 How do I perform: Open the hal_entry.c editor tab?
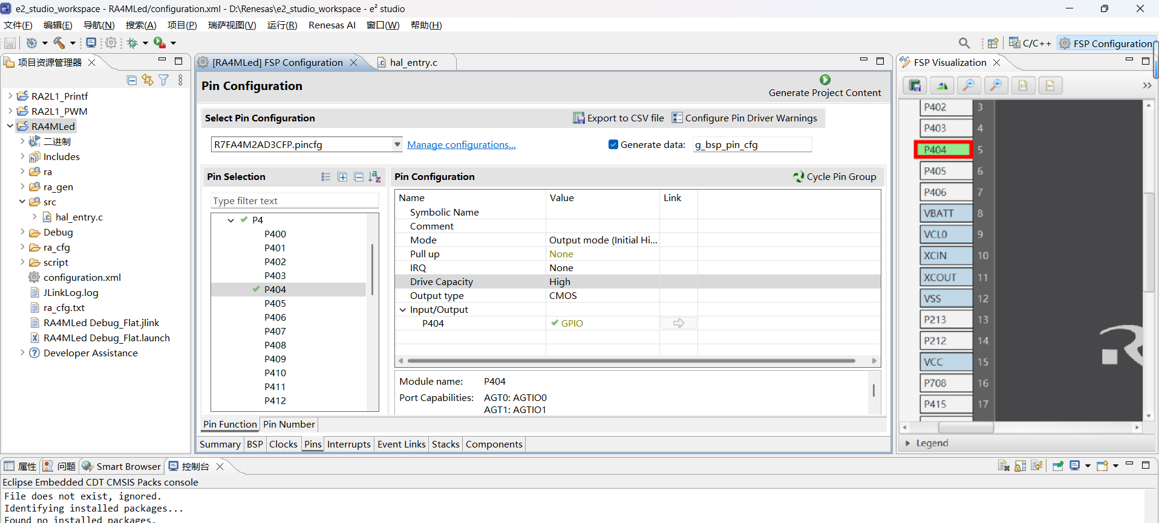coord(413,62)
